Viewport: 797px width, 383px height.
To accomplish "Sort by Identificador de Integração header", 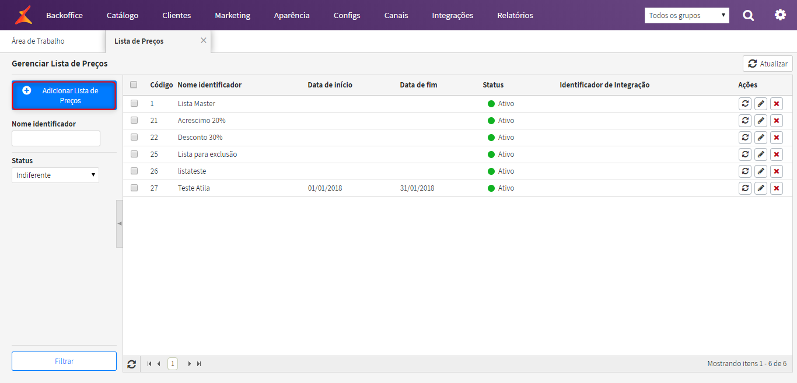I will point(604,85).
